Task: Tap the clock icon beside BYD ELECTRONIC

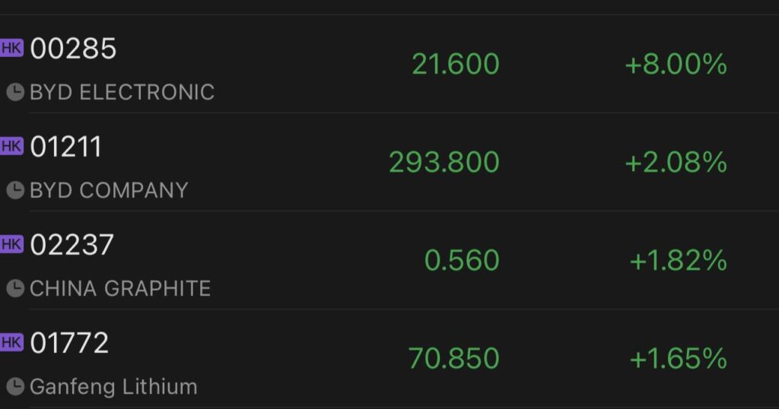Action: [x=15, y=93]
